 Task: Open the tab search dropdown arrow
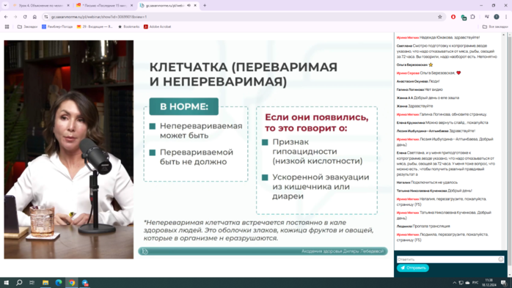point(5,6)
